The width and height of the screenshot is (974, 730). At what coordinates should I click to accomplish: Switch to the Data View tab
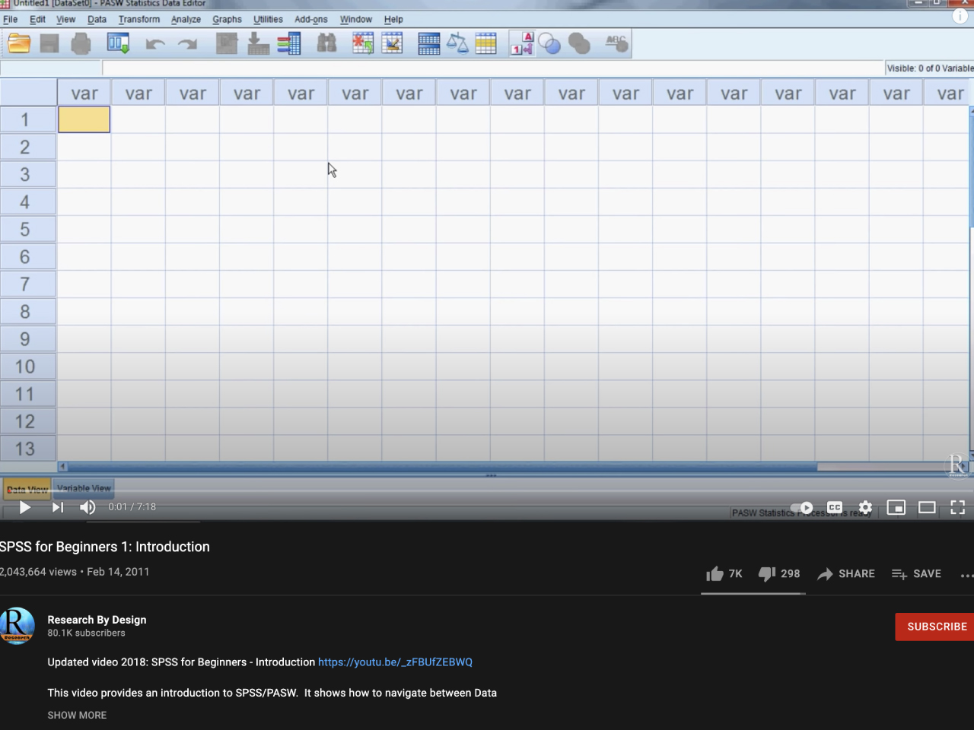pyautogui.click(x=27, y=489)
